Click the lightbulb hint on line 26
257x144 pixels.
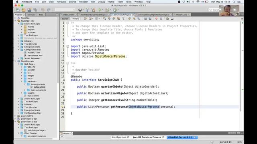coord(63,107)
